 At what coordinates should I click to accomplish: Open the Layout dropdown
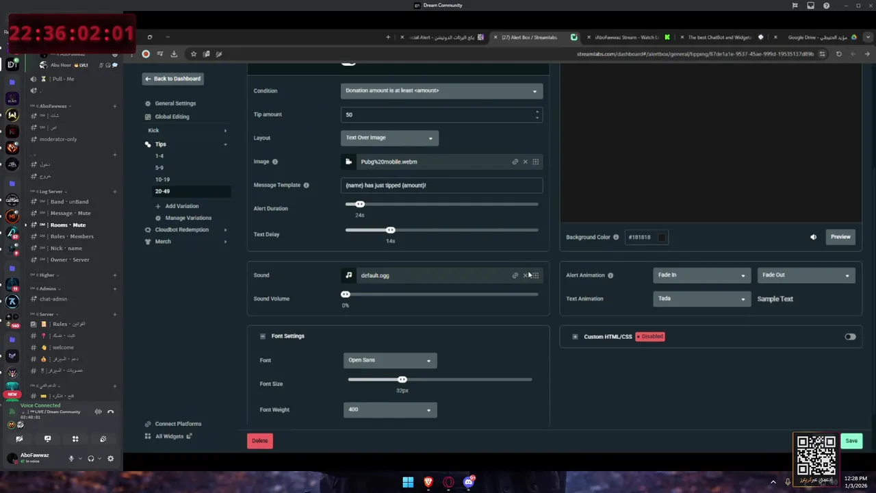389,138
